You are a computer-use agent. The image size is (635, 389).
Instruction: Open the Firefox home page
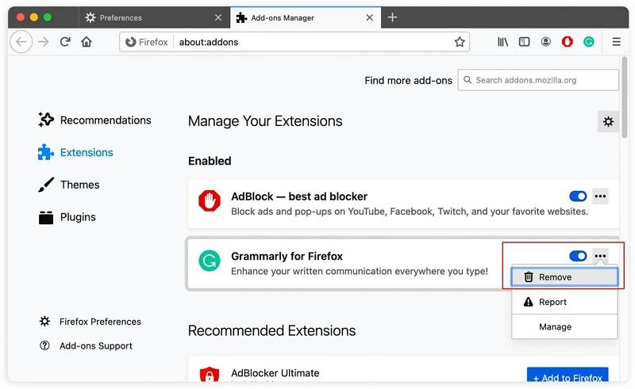pos(87,42)
